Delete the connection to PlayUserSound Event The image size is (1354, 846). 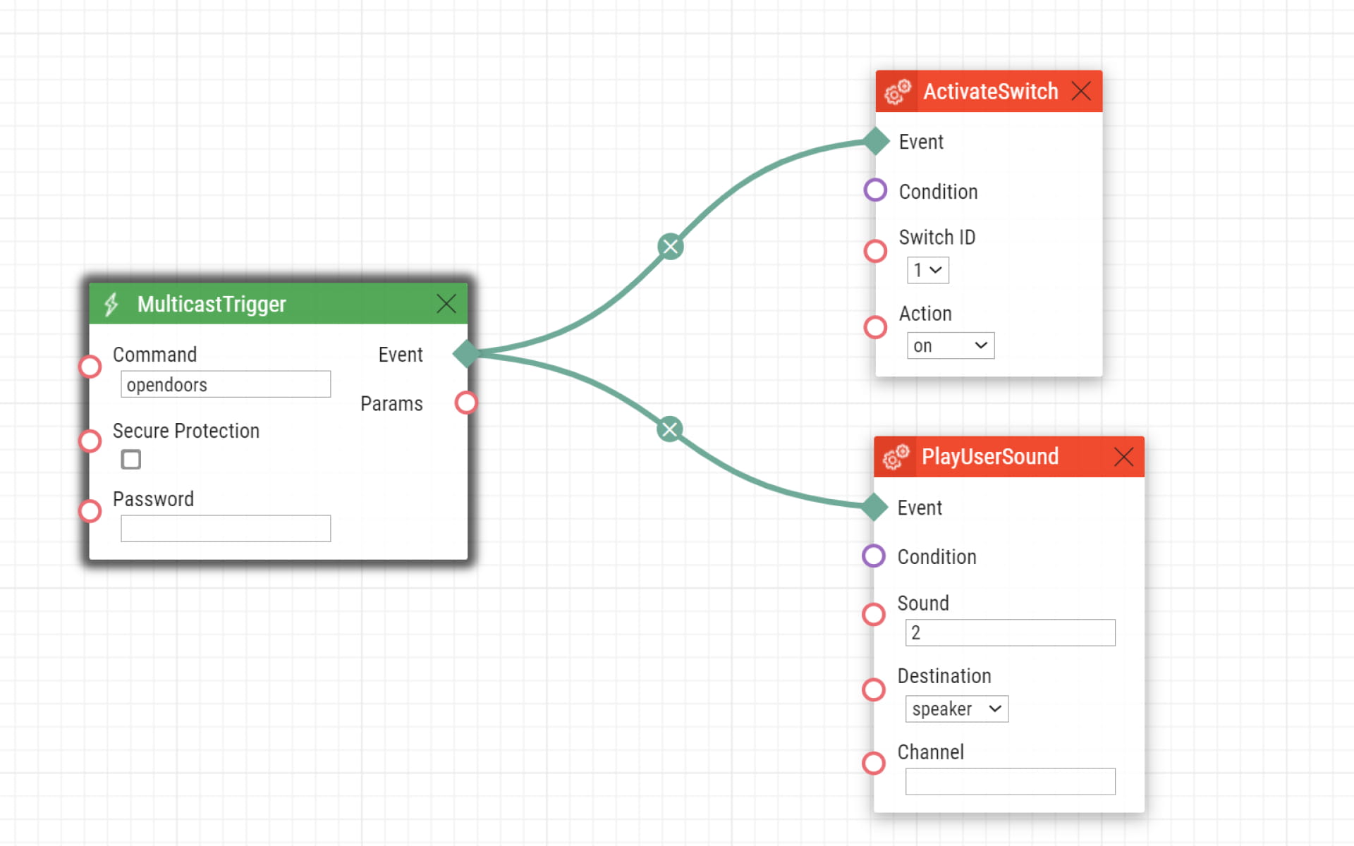point(670,429)
